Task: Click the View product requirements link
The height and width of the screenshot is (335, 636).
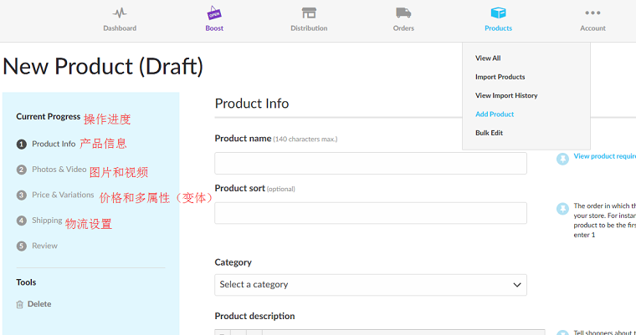Action: pyautogui.click(x=604, y=156)
